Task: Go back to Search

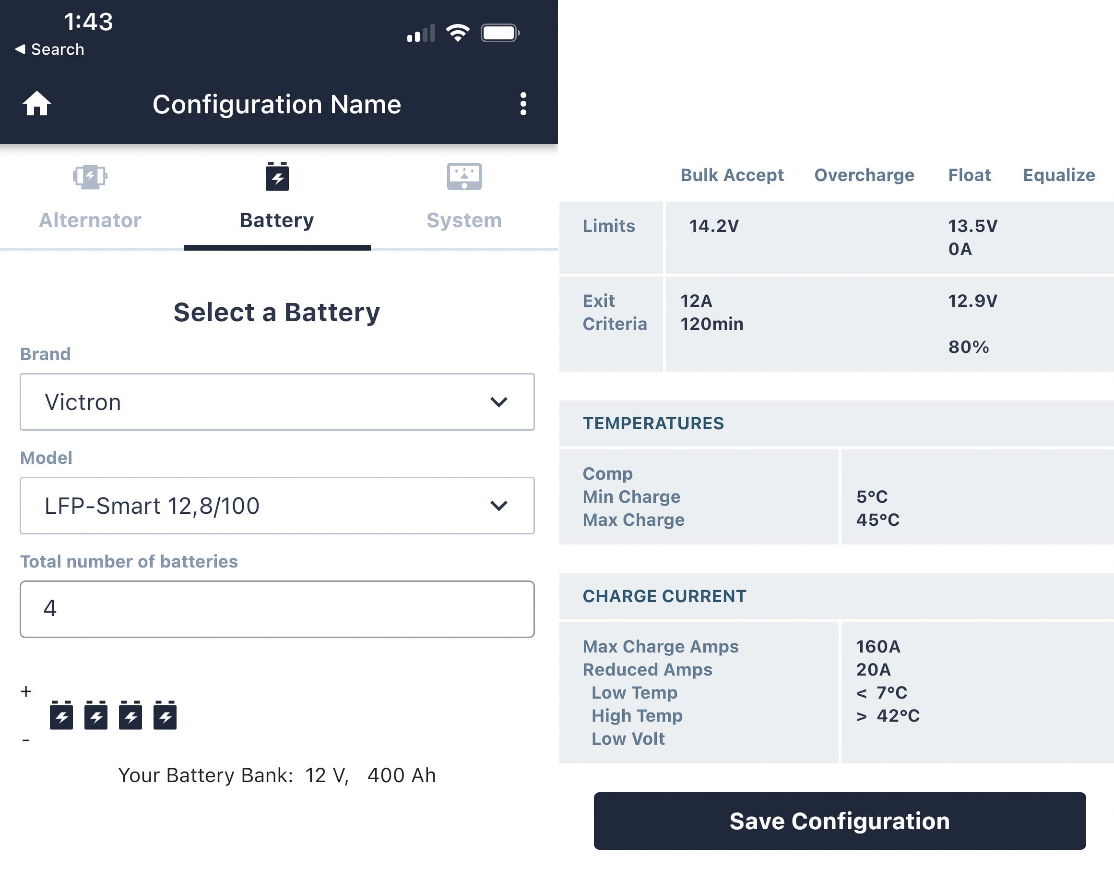Action: (x=49, y=49)
